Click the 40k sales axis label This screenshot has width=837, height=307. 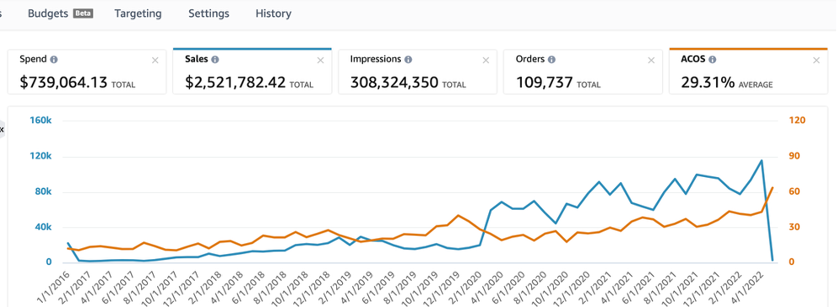click(43, 227)
